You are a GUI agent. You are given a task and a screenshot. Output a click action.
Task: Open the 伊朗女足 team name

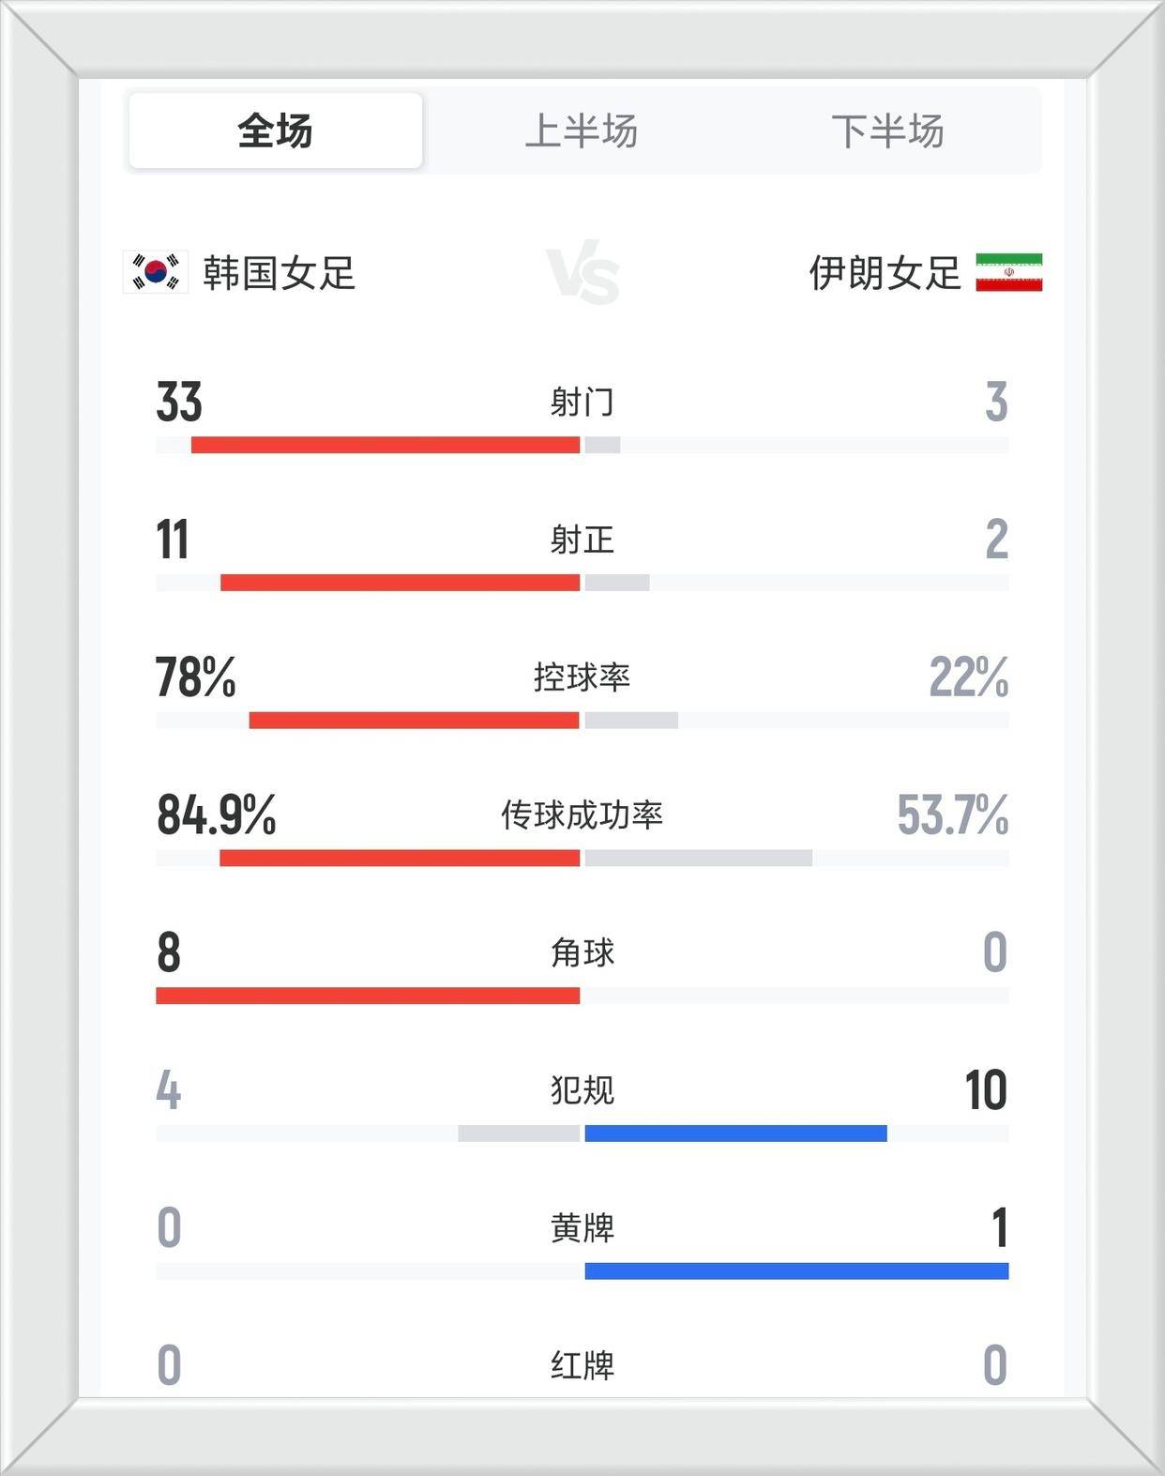(x=885, y=273)
